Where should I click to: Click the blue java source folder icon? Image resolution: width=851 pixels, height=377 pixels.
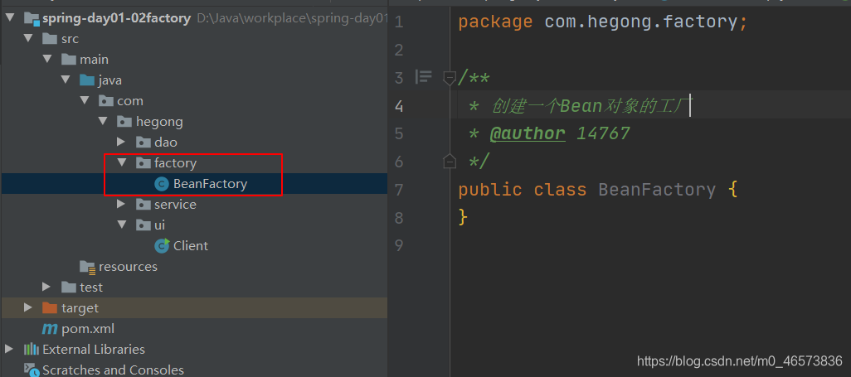click(x=87, y=80)
